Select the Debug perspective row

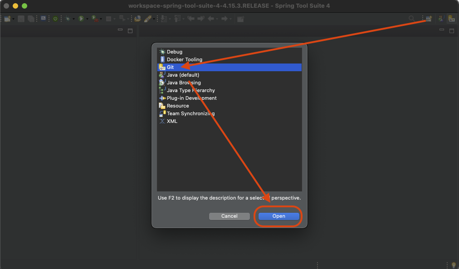point(229,52)
